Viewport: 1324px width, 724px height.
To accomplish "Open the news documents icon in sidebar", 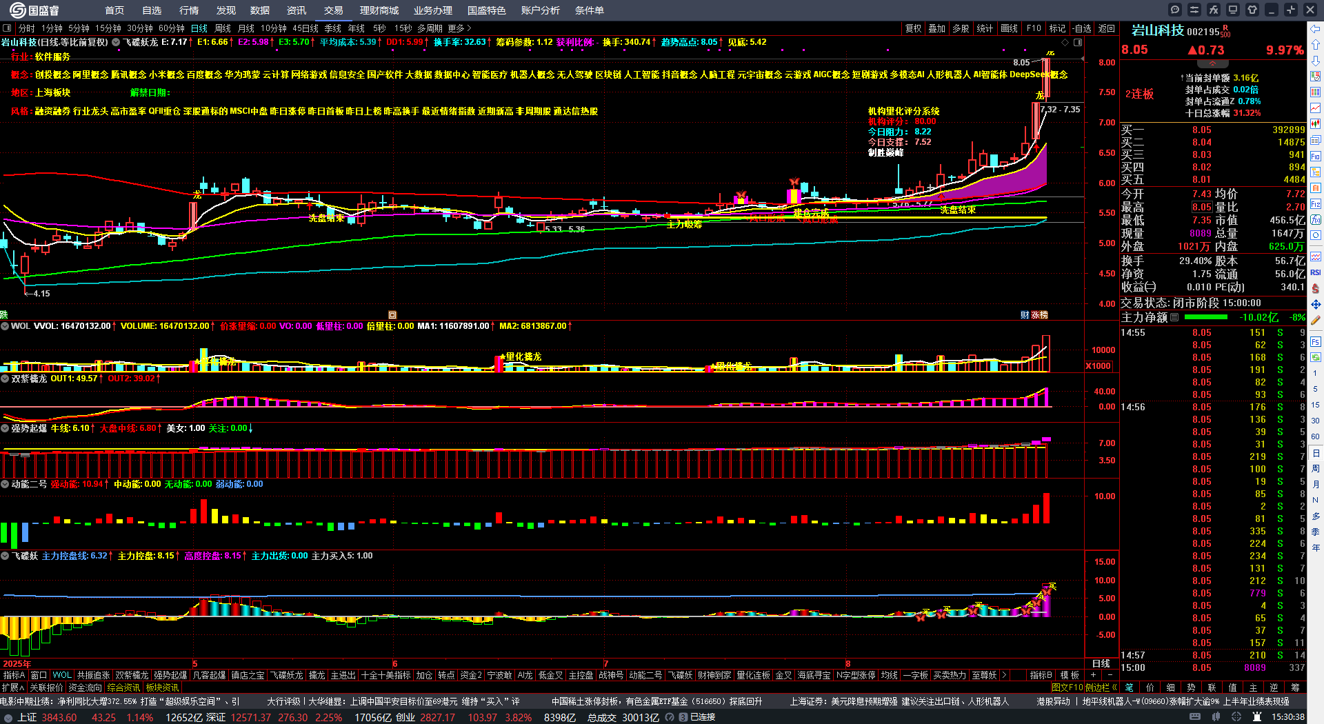I will coord(1316,140).
